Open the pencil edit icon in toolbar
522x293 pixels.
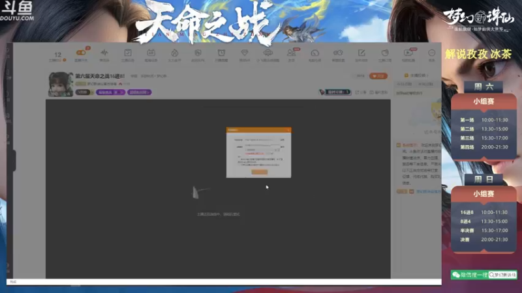pyautogui.click(x=361, y=53)
